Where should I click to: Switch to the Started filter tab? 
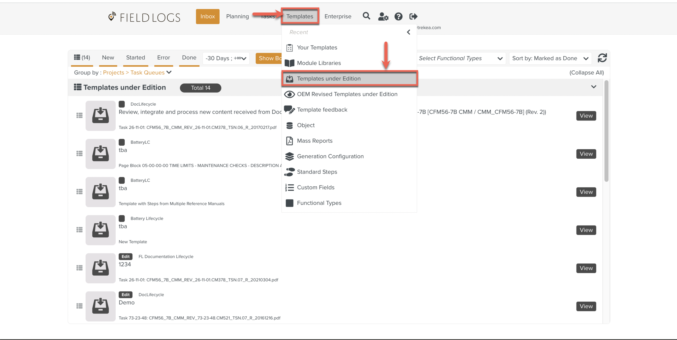click(x=135, y=57)
